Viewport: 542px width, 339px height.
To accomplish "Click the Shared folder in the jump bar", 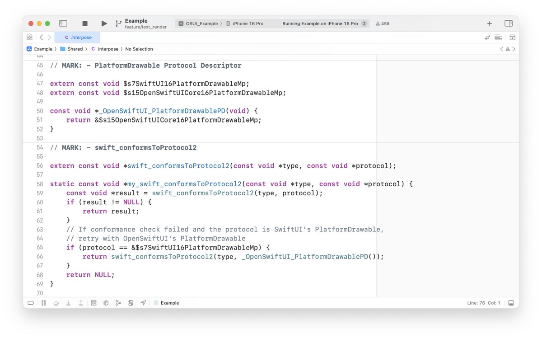I will pos(72,49).
